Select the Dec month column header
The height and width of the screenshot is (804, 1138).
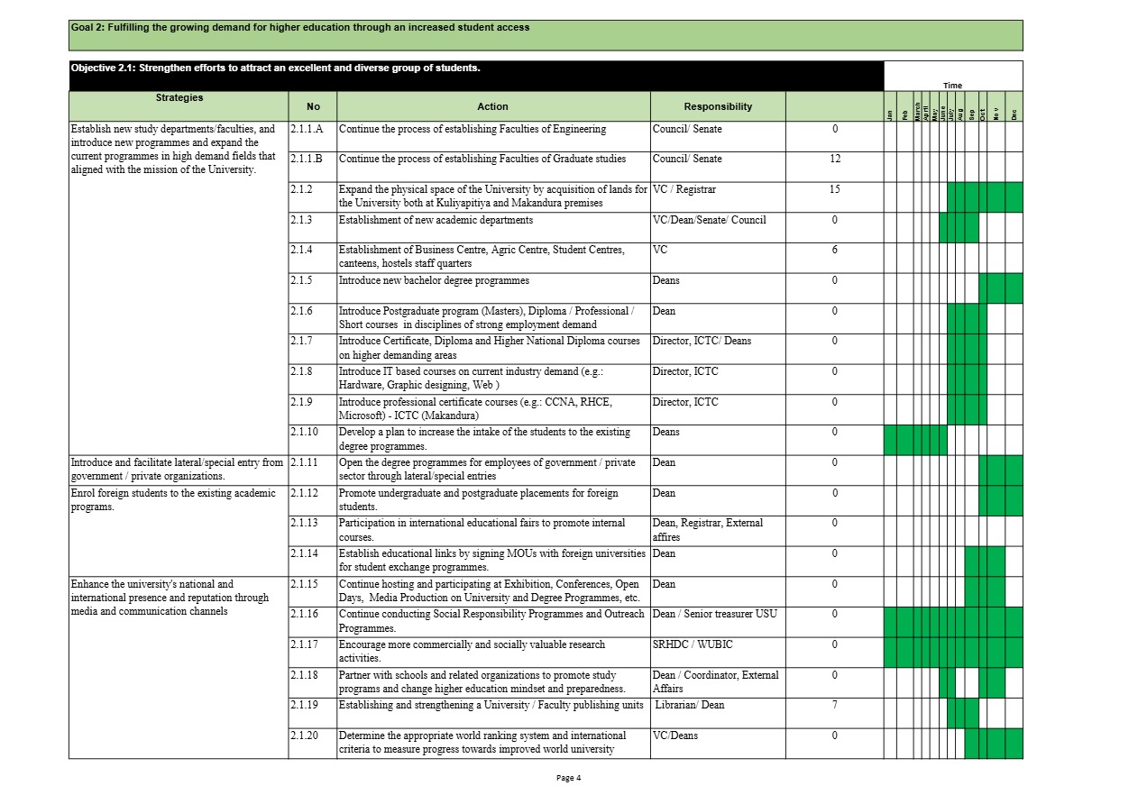(x=1014, y=113)
